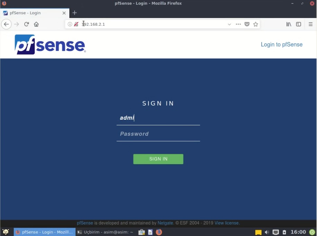Save the page to Pocket
Viewport: 317px width, 236px height.
(247, 24)
